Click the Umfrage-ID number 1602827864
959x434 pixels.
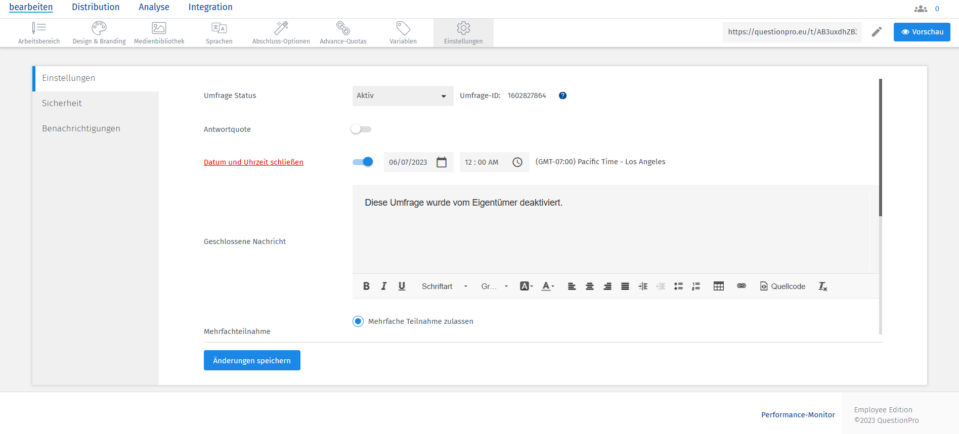(x=527, y=95)
